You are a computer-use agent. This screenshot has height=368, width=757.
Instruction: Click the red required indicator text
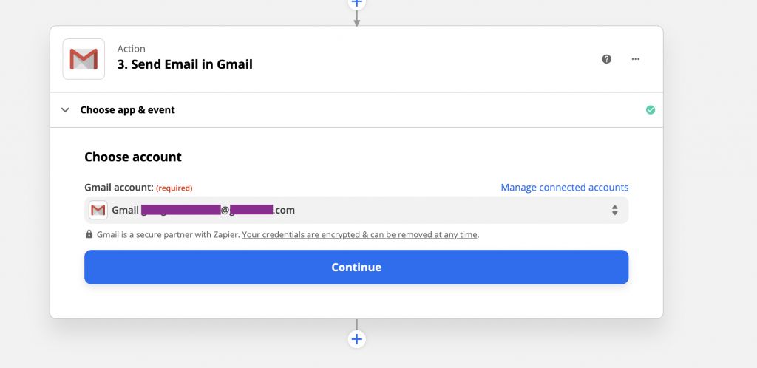tap(174, 188)
